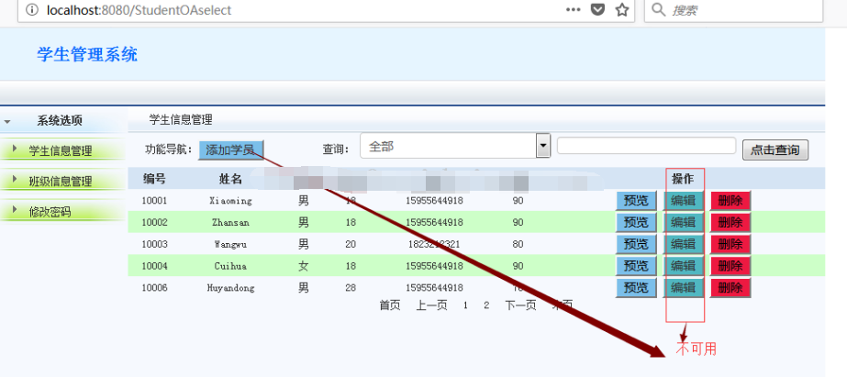Click the 点击查询 button

pos(775,150)
